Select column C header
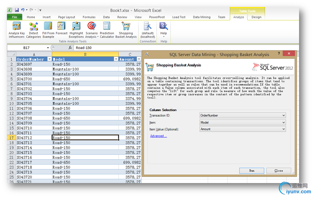The image size is (313, 197). (130, 54)
